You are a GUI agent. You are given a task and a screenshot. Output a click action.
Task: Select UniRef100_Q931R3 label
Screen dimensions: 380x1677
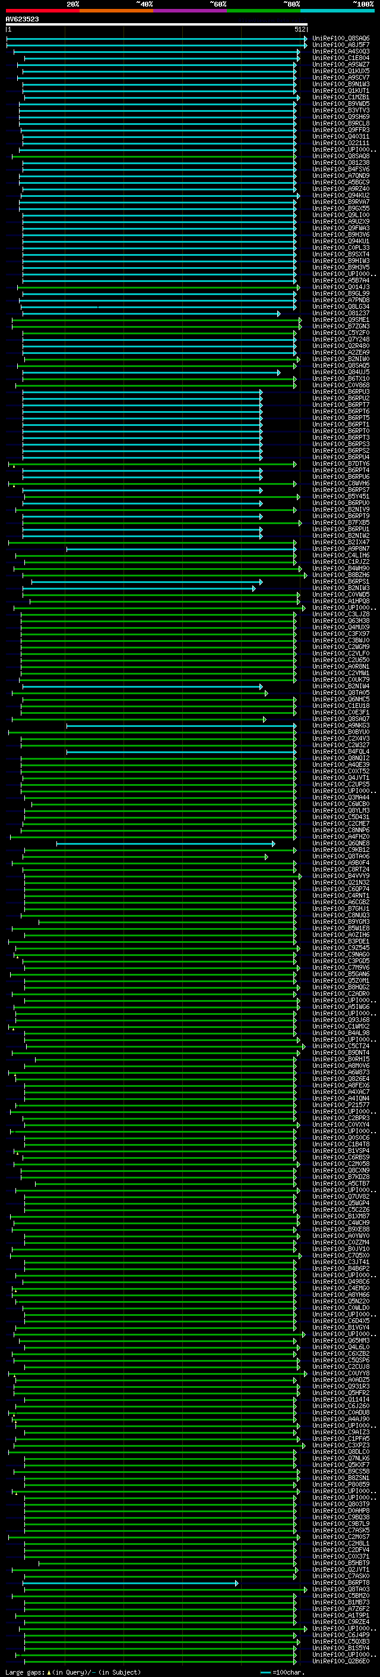340,1386
